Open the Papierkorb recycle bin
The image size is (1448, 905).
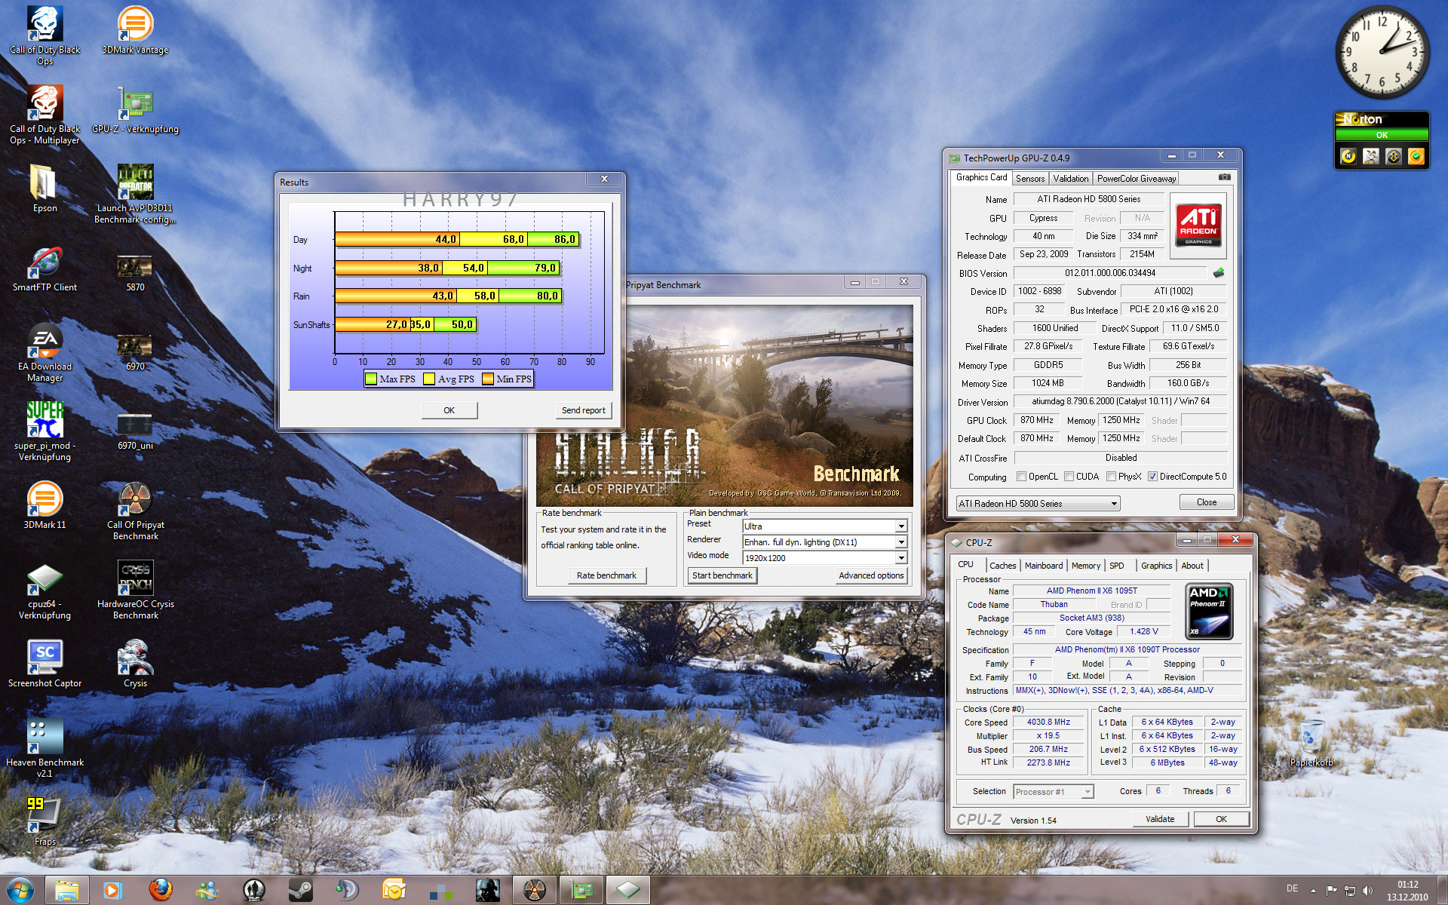pos(1311,743)
